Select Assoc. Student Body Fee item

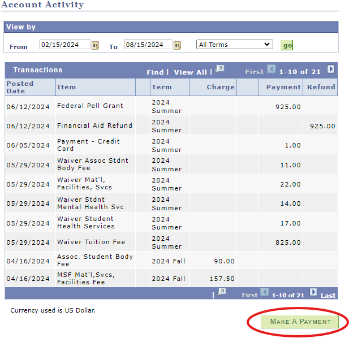pos(95,260)
